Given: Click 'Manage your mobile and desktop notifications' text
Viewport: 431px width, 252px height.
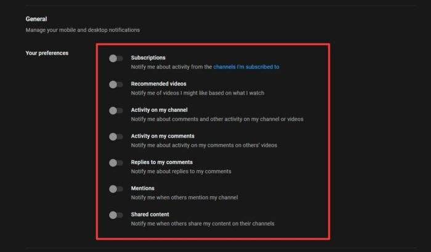Looking at the screenshot, I should coord(83,30).
